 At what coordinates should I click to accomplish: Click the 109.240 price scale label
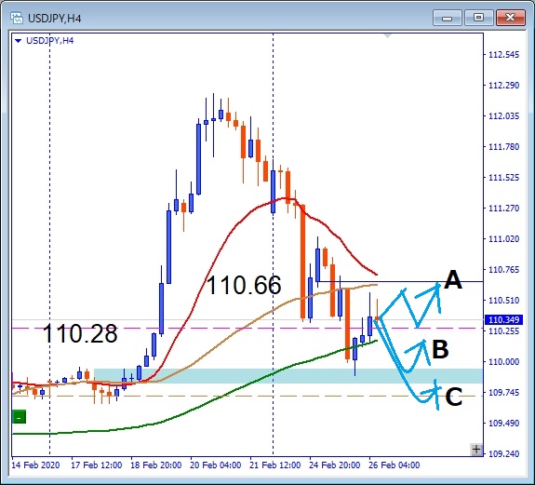(504, 454)
